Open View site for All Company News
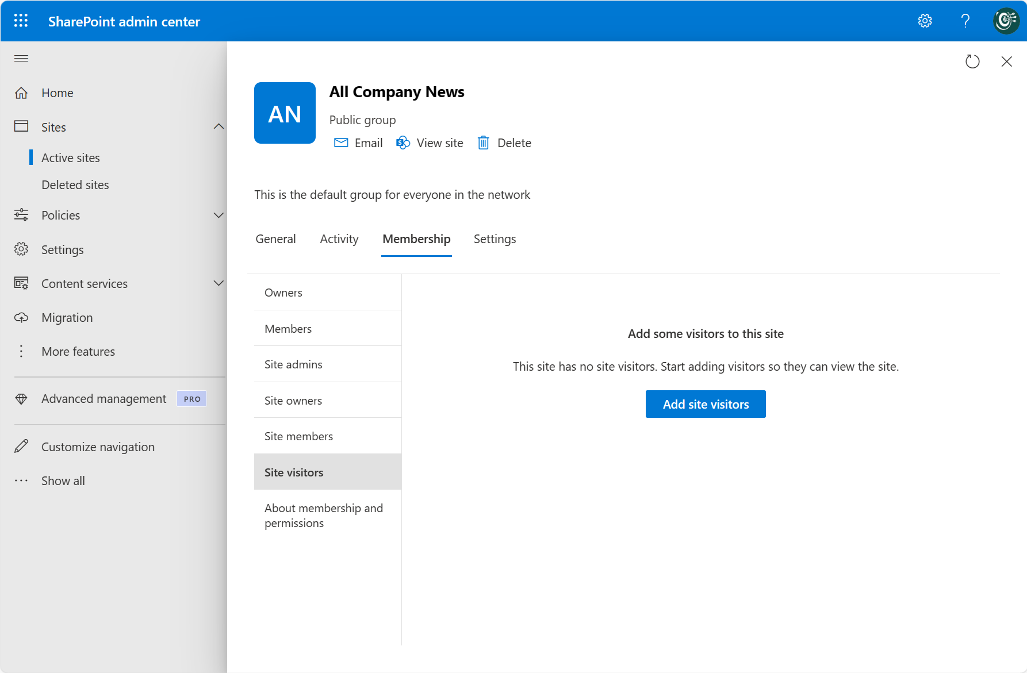 [x=430, y=143]
